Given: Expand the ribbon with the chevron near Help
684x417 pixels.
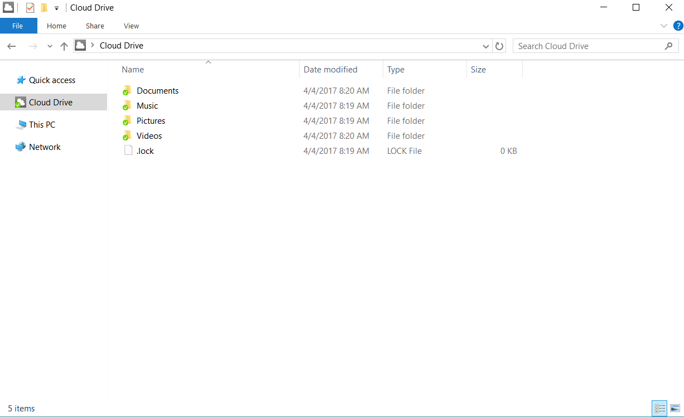Looking at the screenshot, I should point(663,26).
